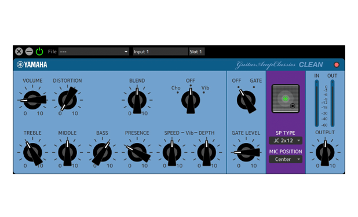358x217 pixels.
Task: Click the speaker cabinet mic position image
Action: tap(286, 98)
